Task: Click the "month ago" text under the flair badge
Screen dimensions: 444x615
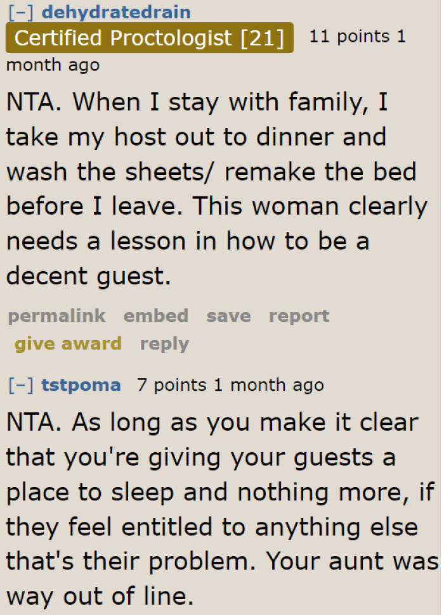Action: tap(53, 65)
